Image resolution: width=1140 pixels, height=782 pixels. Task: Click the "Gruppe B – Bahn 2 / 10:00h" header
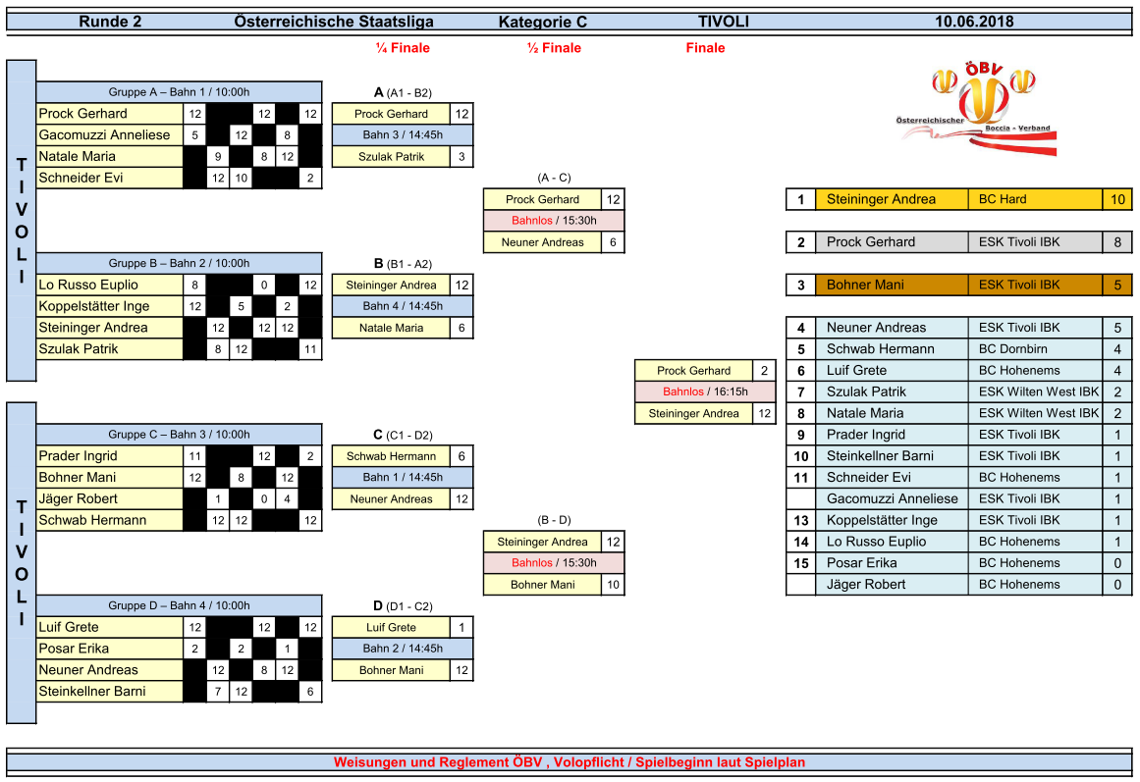[179, 263]
